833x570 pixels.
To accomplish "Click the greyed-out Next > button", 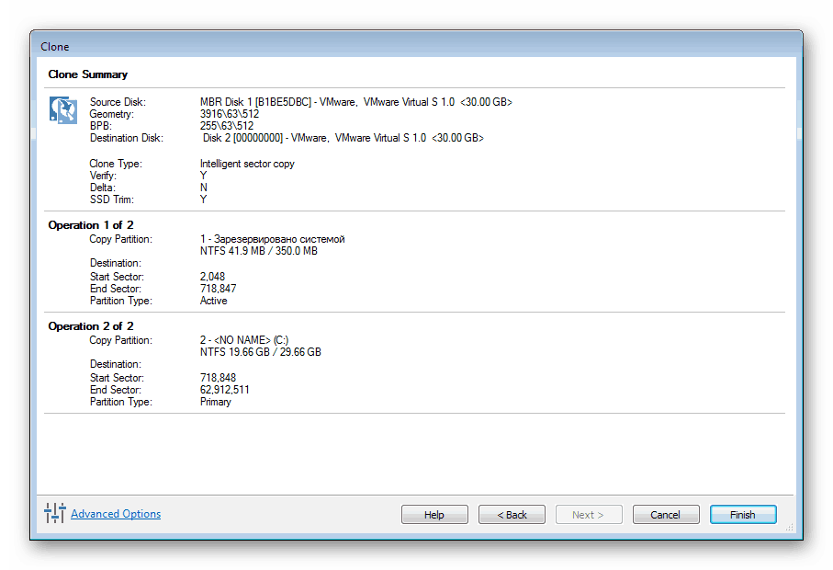I will pyautogui.click(x=589, y=515).
